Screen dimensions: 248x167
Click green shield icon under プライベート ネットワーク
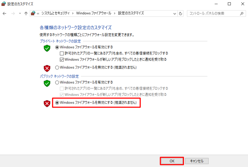[x=47, y=48]
